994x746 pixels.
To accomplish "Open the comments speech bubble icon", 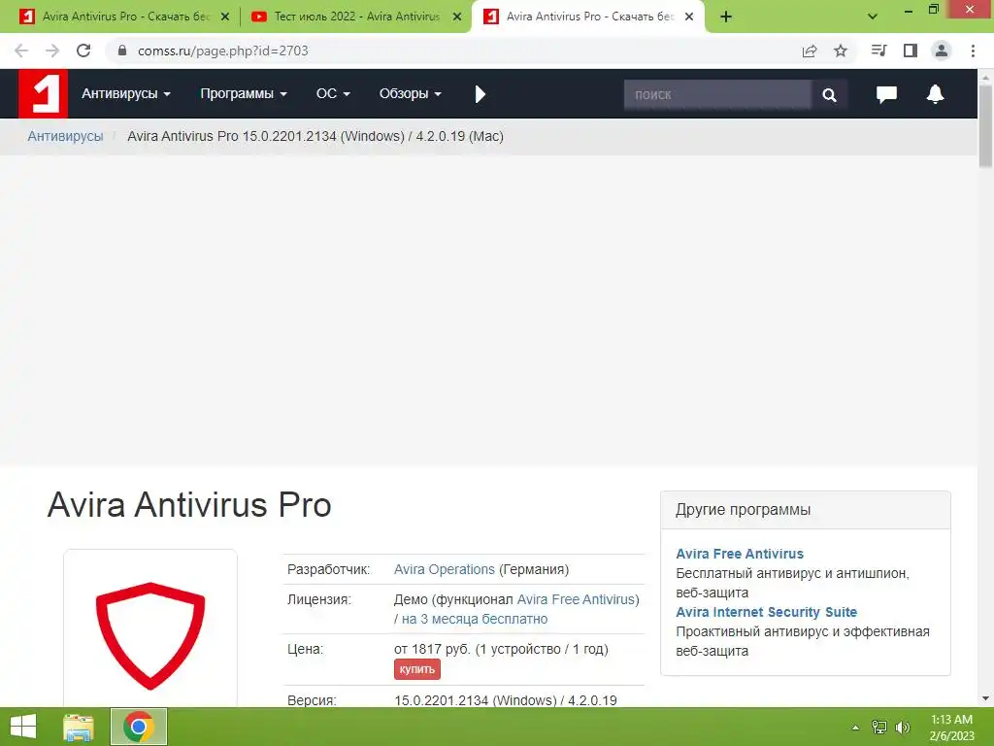I will pyautogui.click(x=886, y=94).
